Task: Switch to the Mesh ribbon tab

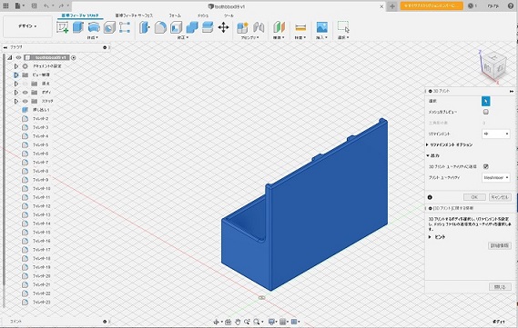Action: [x=203, y=15]
